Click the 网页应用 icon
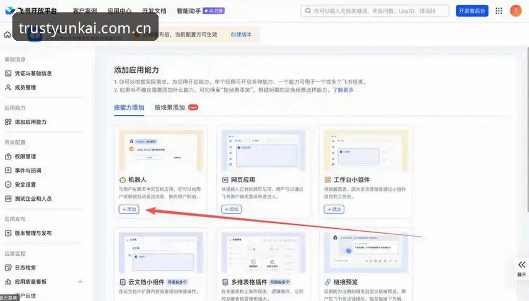529x301 pixels. click(x=225, y=180)
